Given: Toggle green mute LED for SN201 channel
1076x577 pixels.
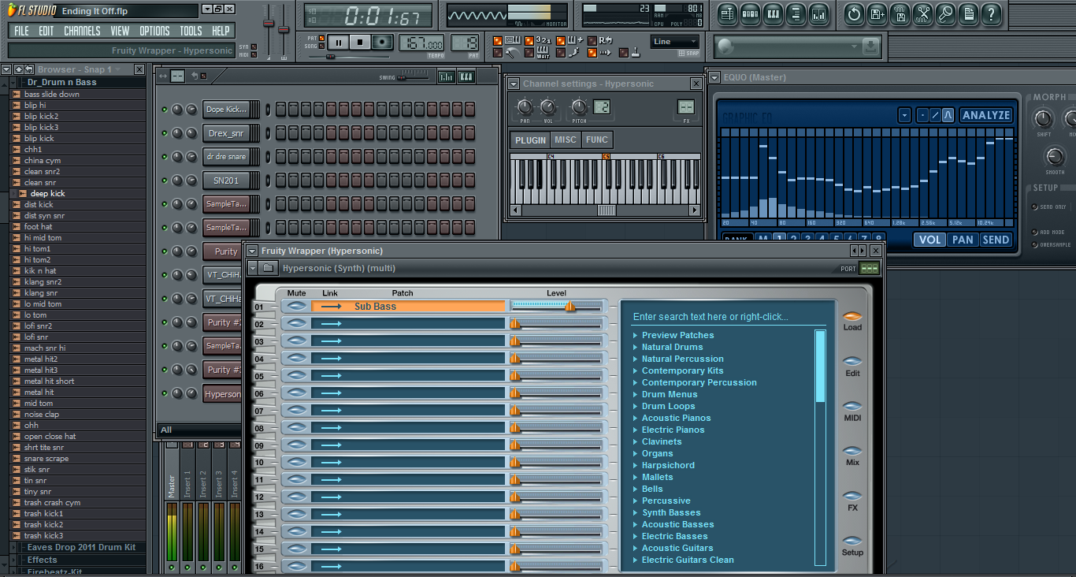Looking at the screenshot, I should pos(165,181).
